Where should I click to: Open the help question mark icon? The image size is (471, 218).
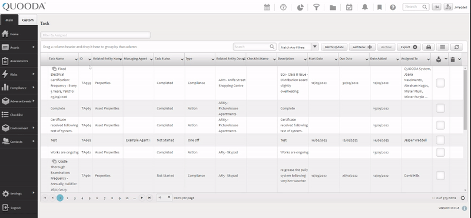coord(393,8)
